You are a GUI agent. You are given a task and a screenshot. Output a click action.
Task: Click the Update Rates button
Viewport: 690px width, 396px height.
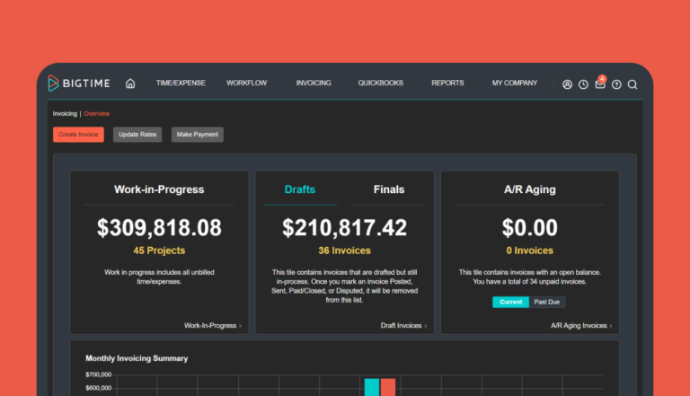point(137,135)
